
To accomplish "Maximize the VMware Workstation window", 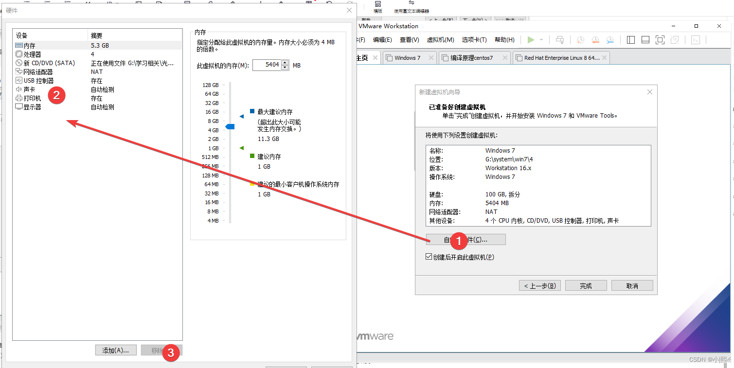I will click(697, 26).
